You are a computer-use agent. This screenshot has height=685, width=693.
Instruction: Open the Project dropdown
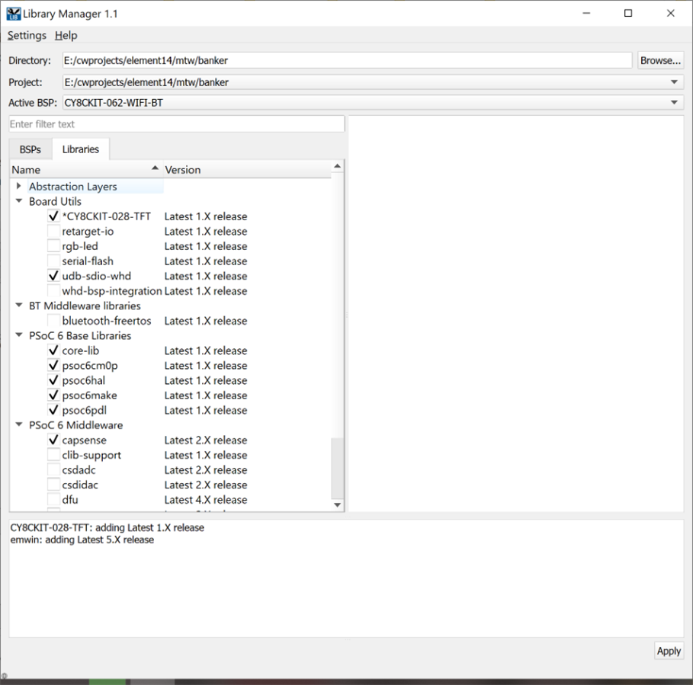[x=373, y=82]
